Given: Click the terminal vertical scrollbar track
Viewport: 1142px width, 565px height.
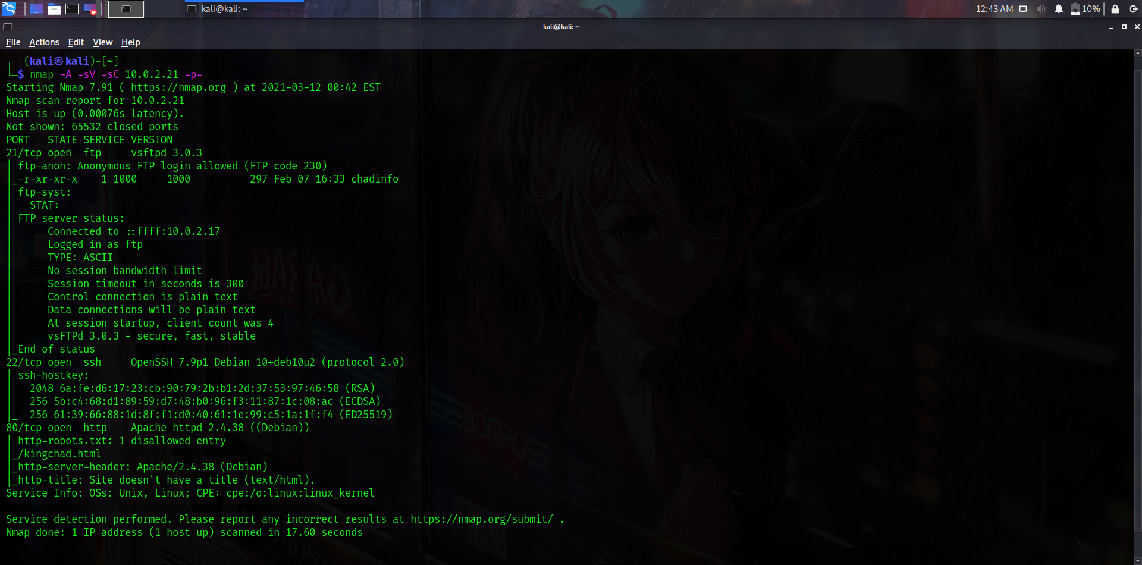Looking at the screenshot, I should pyautogui.click(x=1138, y=307).
